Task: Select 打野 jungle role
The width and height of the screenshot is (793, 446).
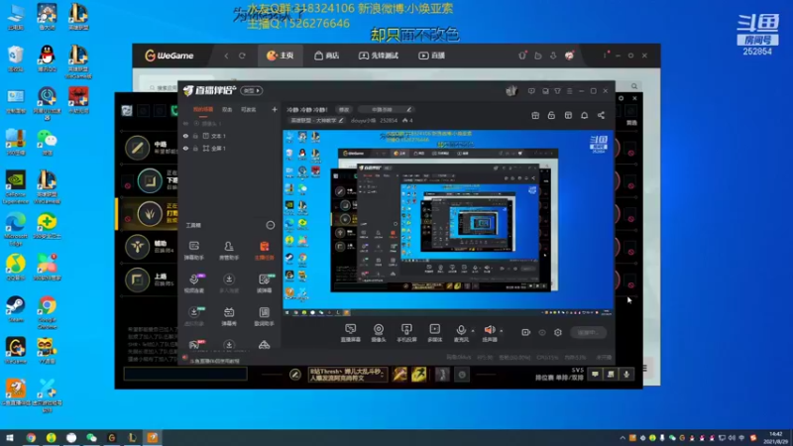Action: click(x=150, y=214)
